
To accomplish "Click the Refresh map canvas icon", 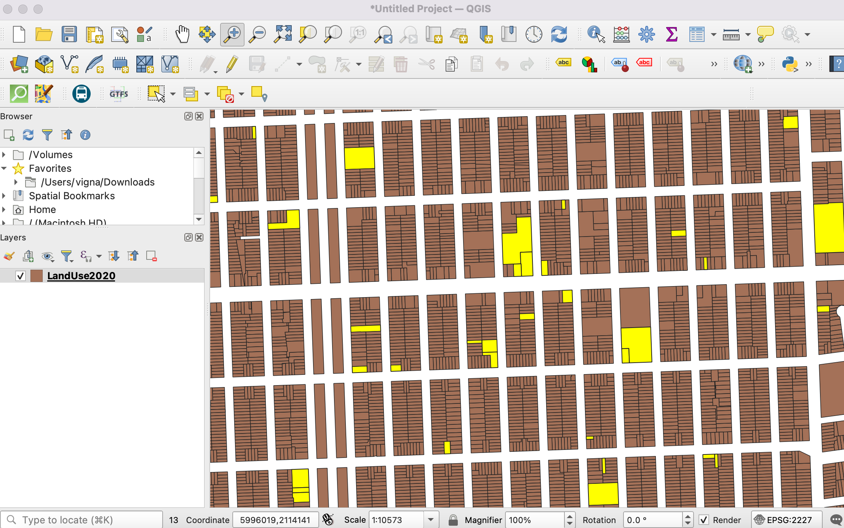I will (559, 34).
